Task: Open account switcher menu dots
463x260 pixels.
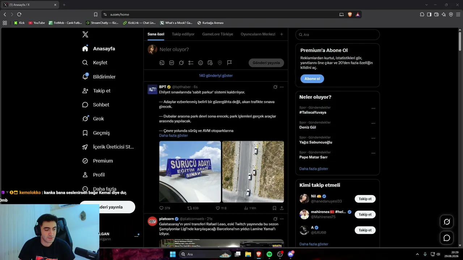Action: point(136,236)
